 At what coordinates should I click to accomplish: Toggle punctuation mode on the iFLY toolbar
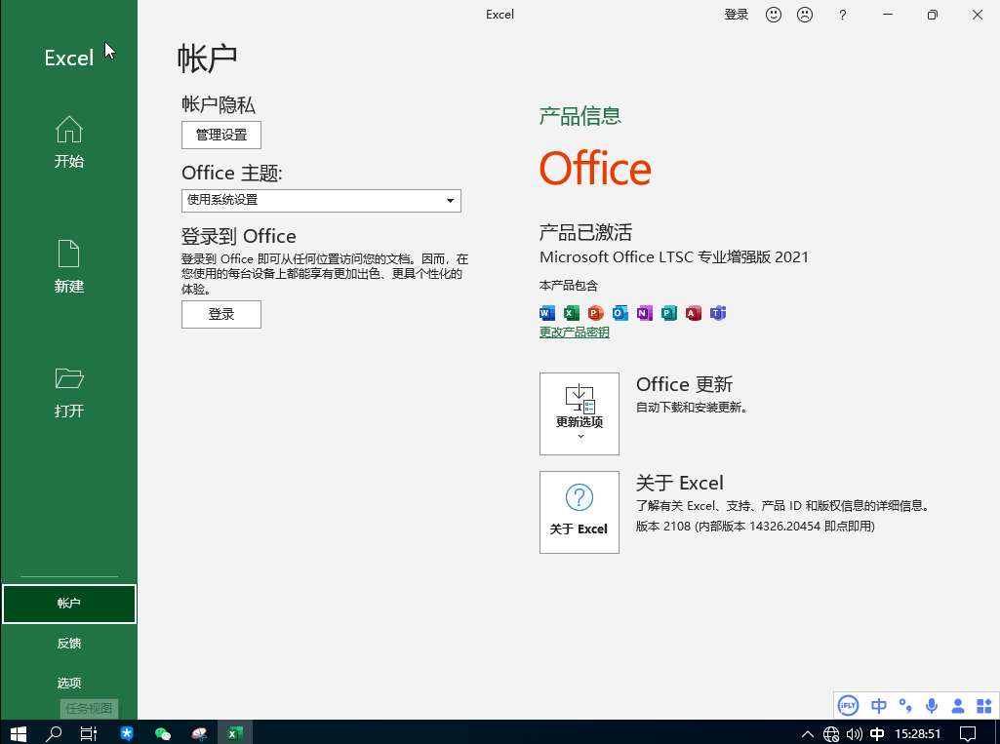click(905, 705)
